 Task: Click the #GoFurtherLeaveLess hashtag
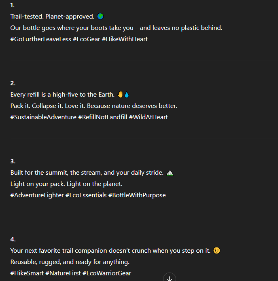(41, 39)
